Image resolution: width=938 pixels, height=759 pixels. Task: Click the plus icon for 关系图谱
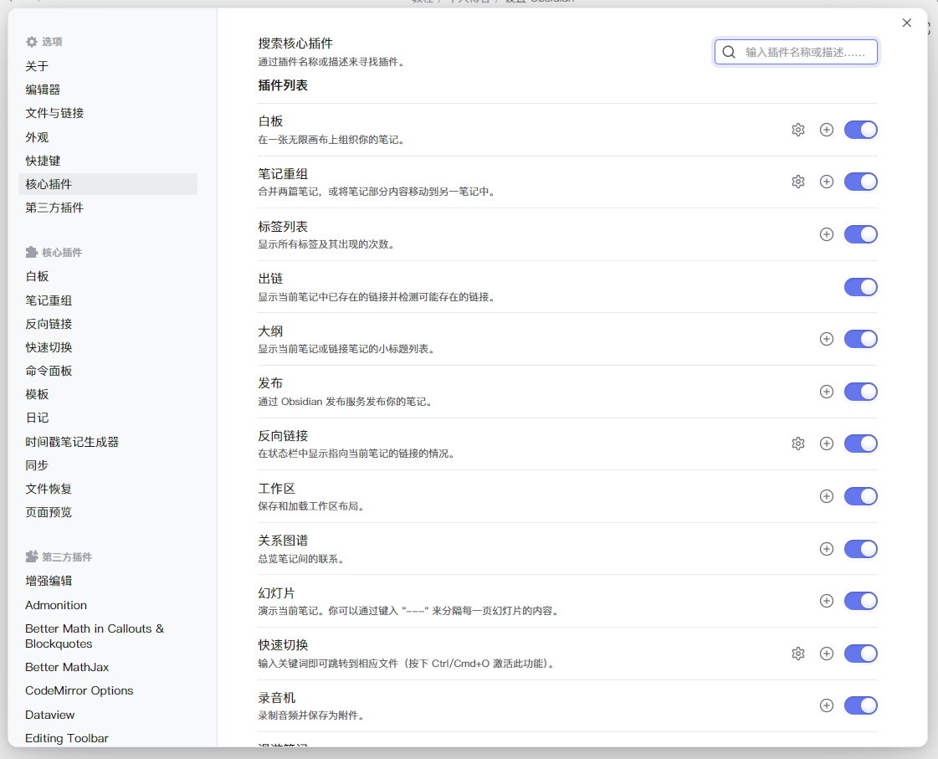827,549
